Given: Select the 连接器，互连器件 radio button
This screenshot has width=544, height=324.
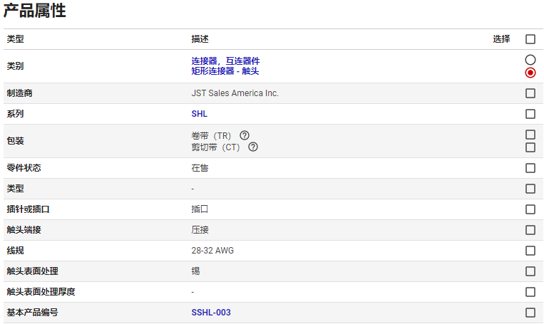Looking at the screenshot, I should (x=530, y=60).
